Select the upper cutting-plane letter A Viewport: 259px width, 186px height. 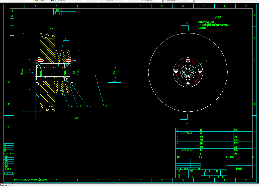point(187,23)
